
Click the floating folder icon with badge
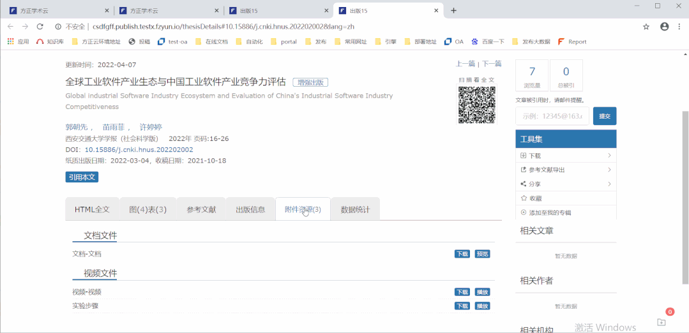(662, 322)
